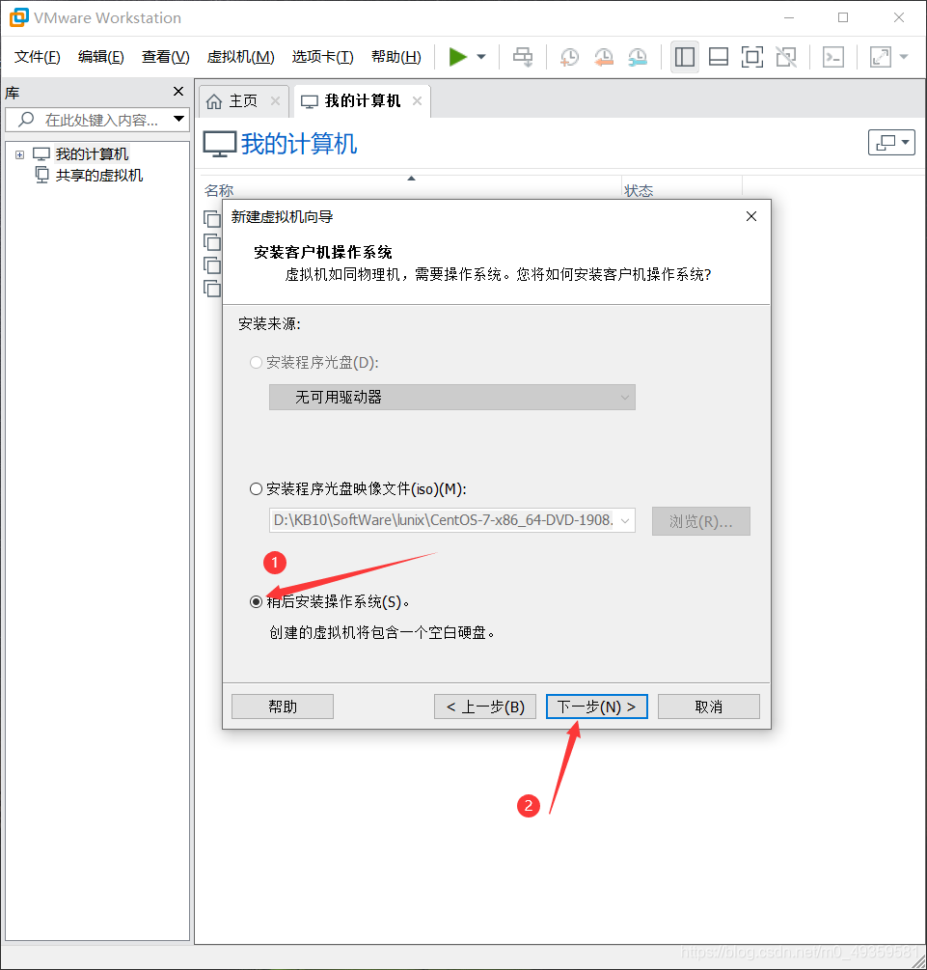Open the snapshot manager icon
Viewport: 927px width, 970px height.
638,57
